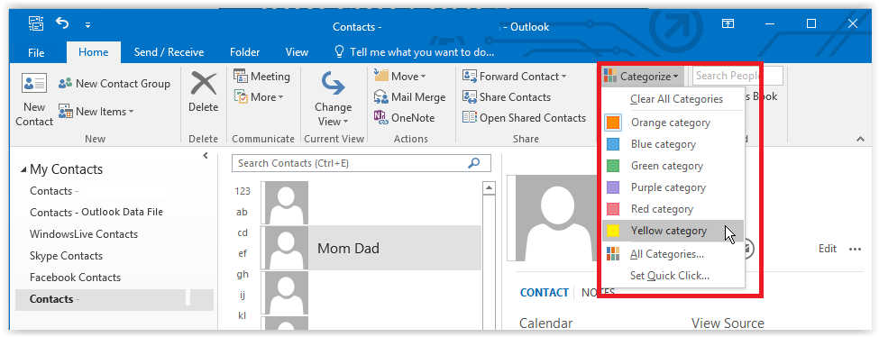Screen dimensions: 879x337
Task: Collapse the ribbon with the chevron
Action: pyautogui.click(x=860, y=139)
